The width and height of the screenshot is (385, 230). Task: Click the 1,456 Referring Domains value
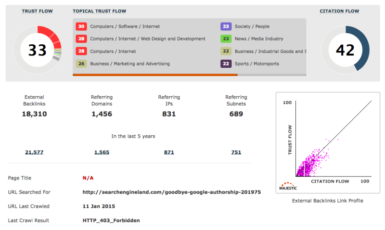[102, 114]
